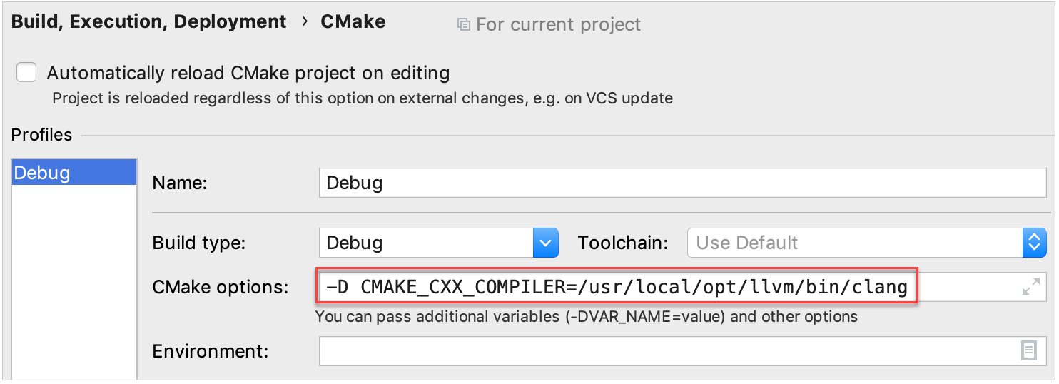Open the Build type dropdown arrow

coord(545,243)
